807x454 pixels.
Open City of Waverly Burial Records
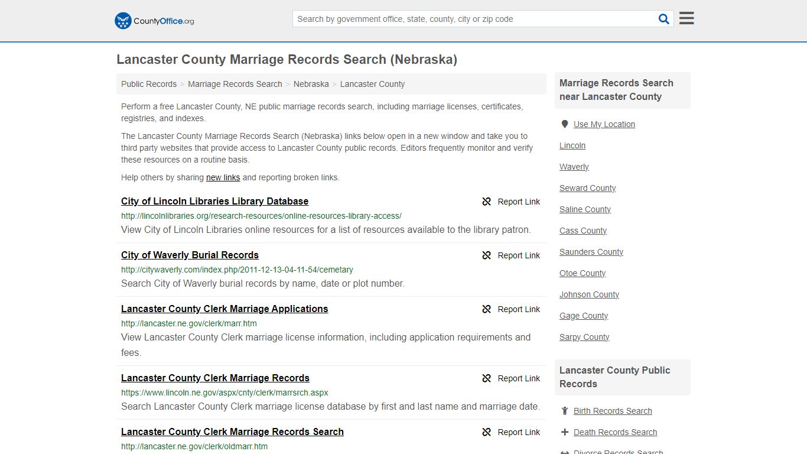(x=190, y=255)
